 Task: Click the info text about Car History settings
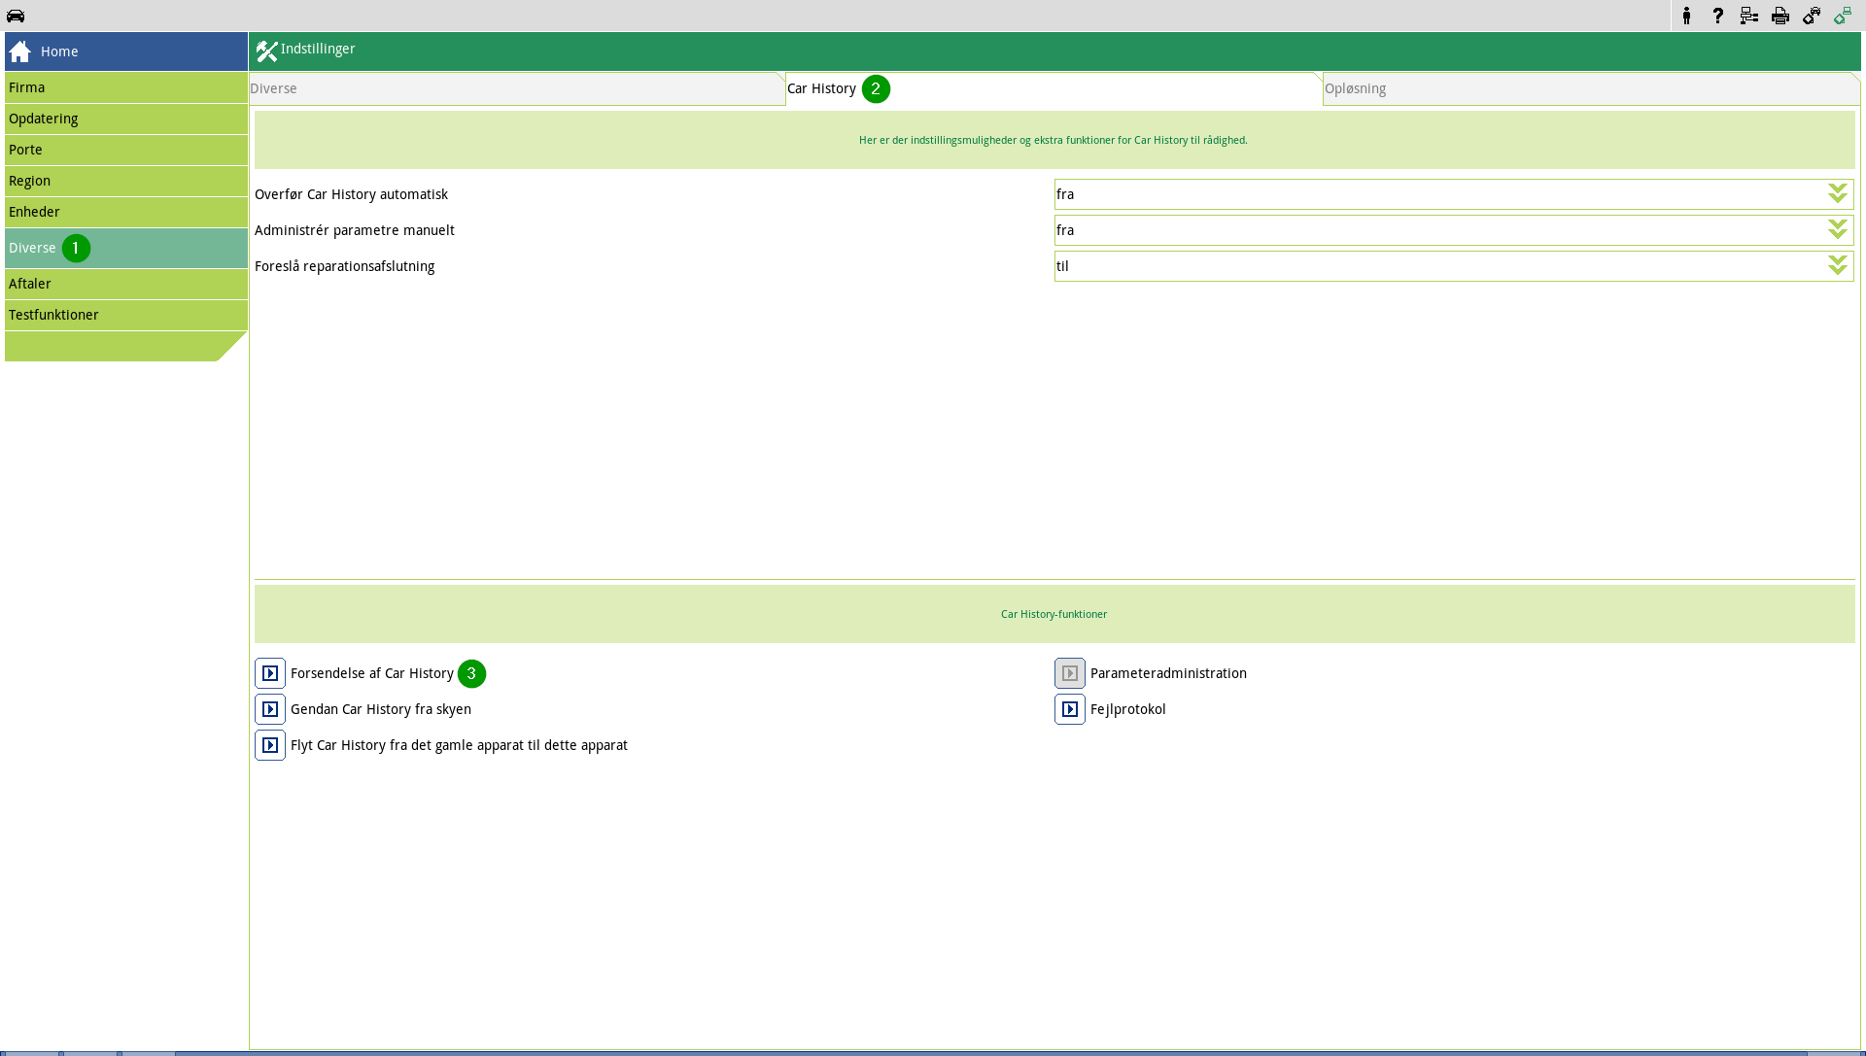[1054, 140]
